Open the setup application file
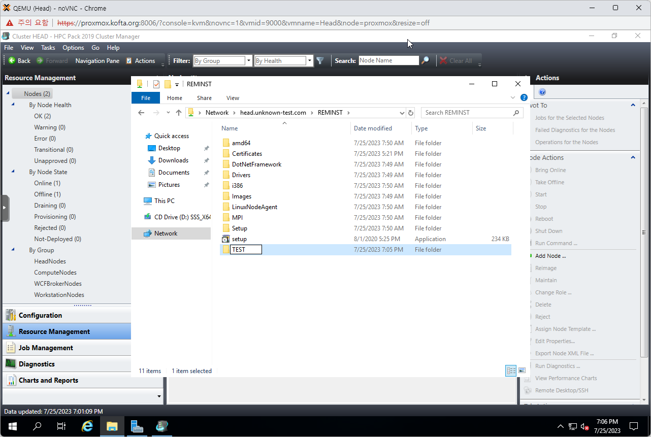 239,239
